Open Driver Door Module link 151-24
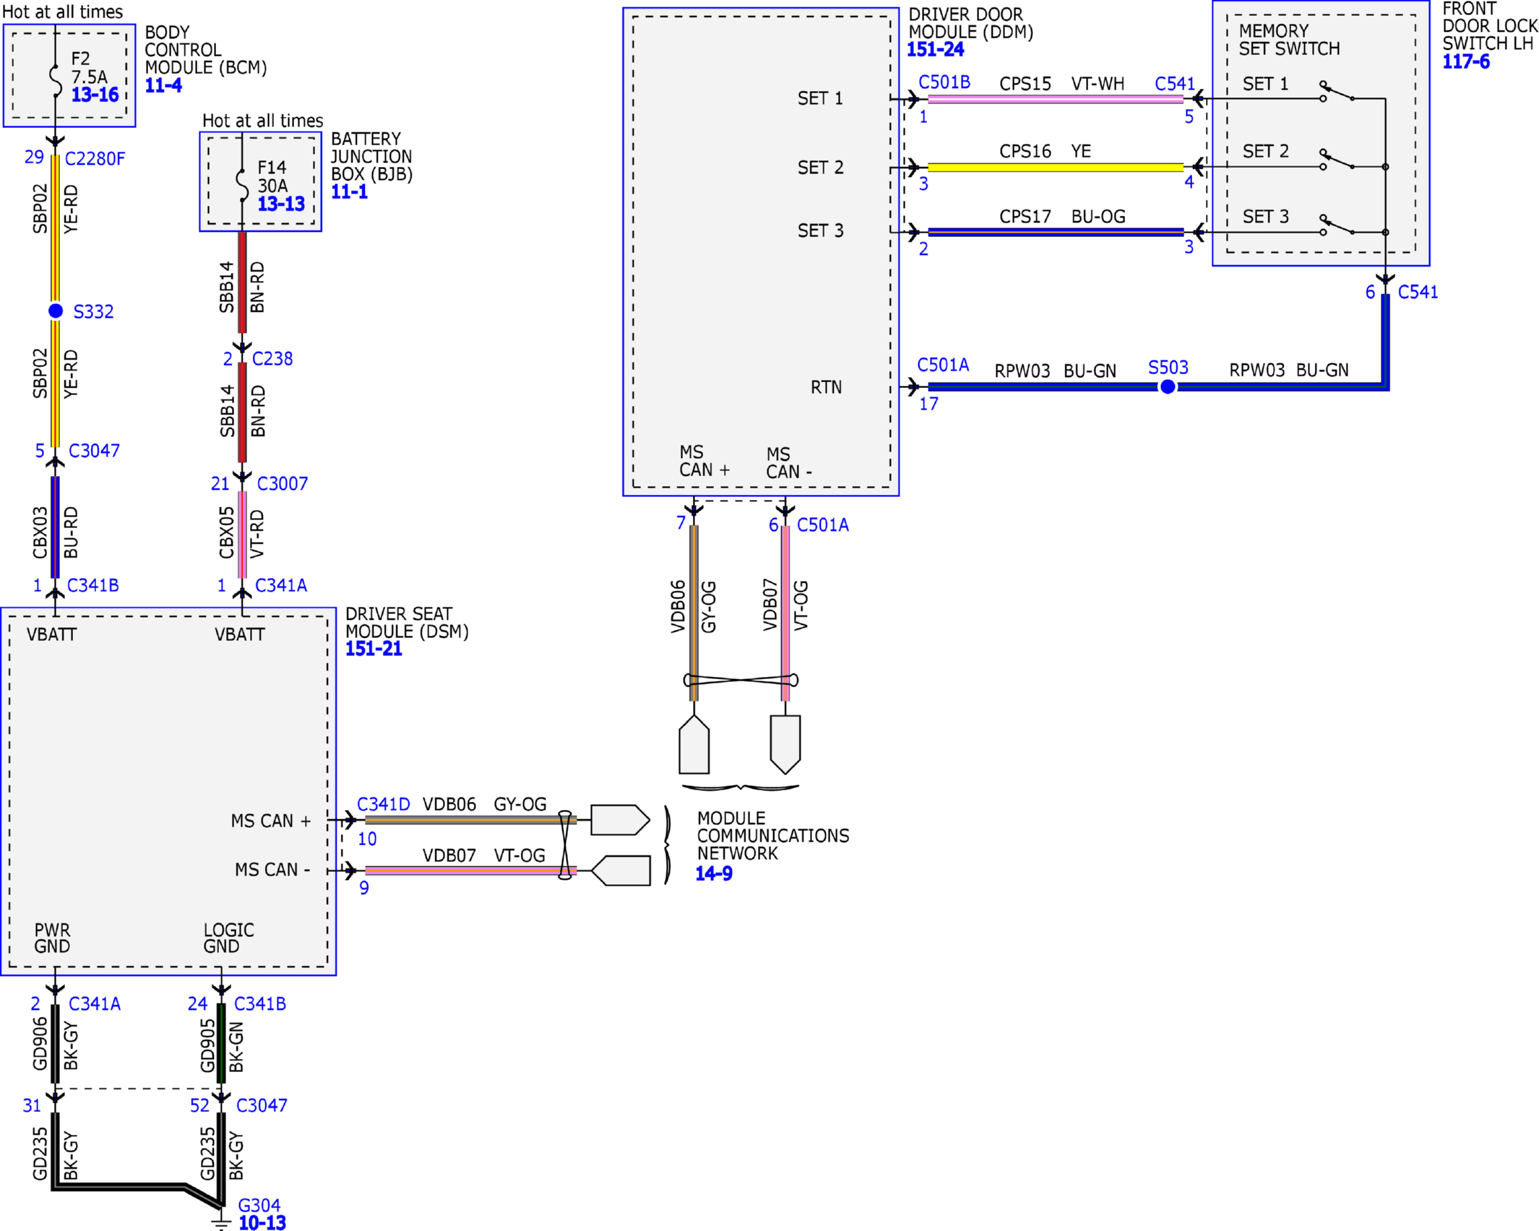The image size is (1539, 1231). coord(935,50)
